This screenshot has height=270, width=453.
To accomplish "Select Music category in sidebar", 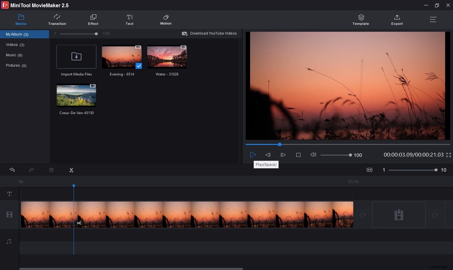I will 14,55.
